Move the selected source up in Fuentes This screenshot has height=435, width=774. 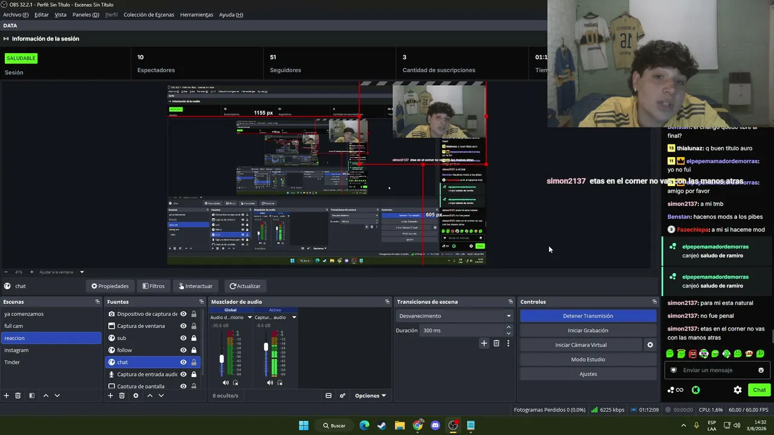tap(149, 396)
